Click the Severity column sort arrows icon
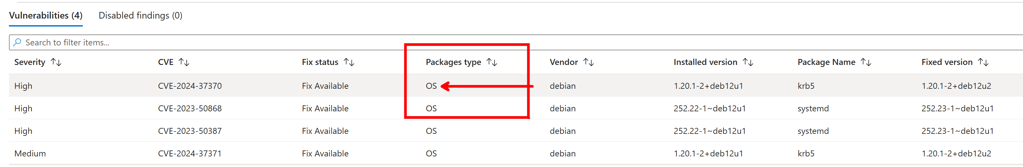 pos(56,62)
